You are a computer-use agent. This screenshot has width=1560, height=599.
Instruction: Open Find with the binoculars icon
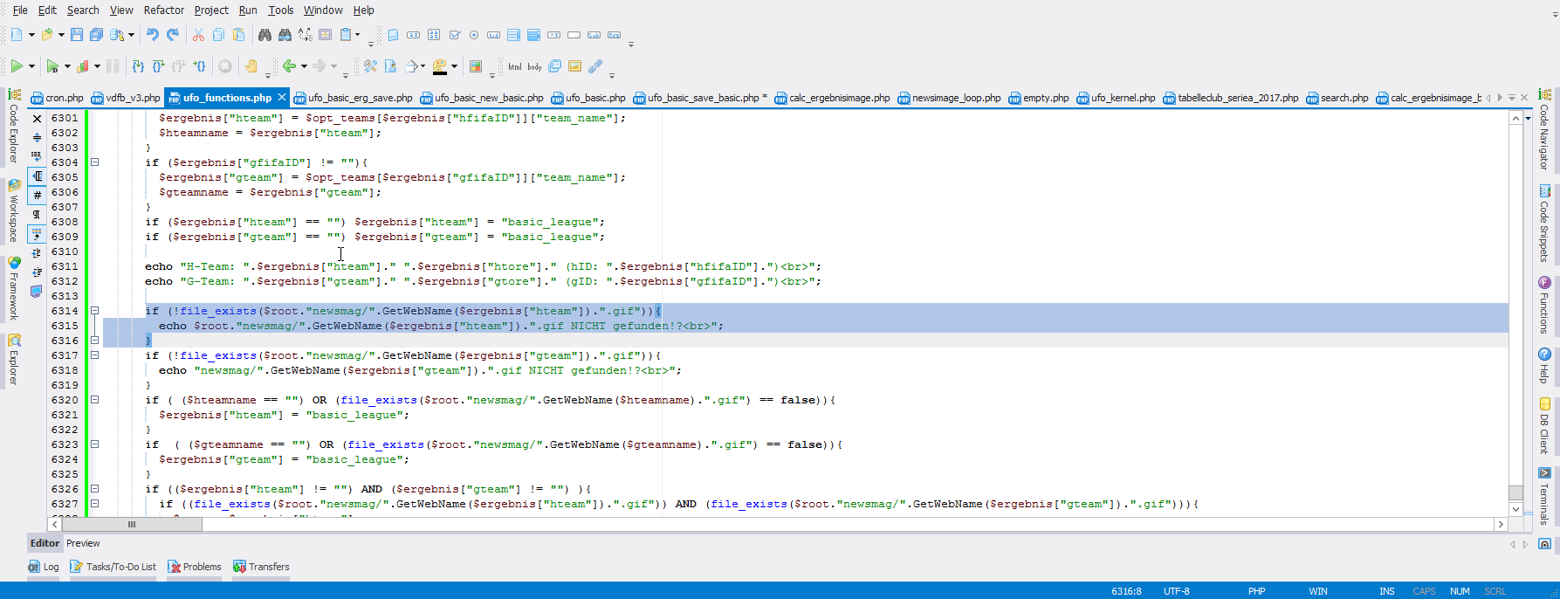pyautogui.click(x=265, y=35)
